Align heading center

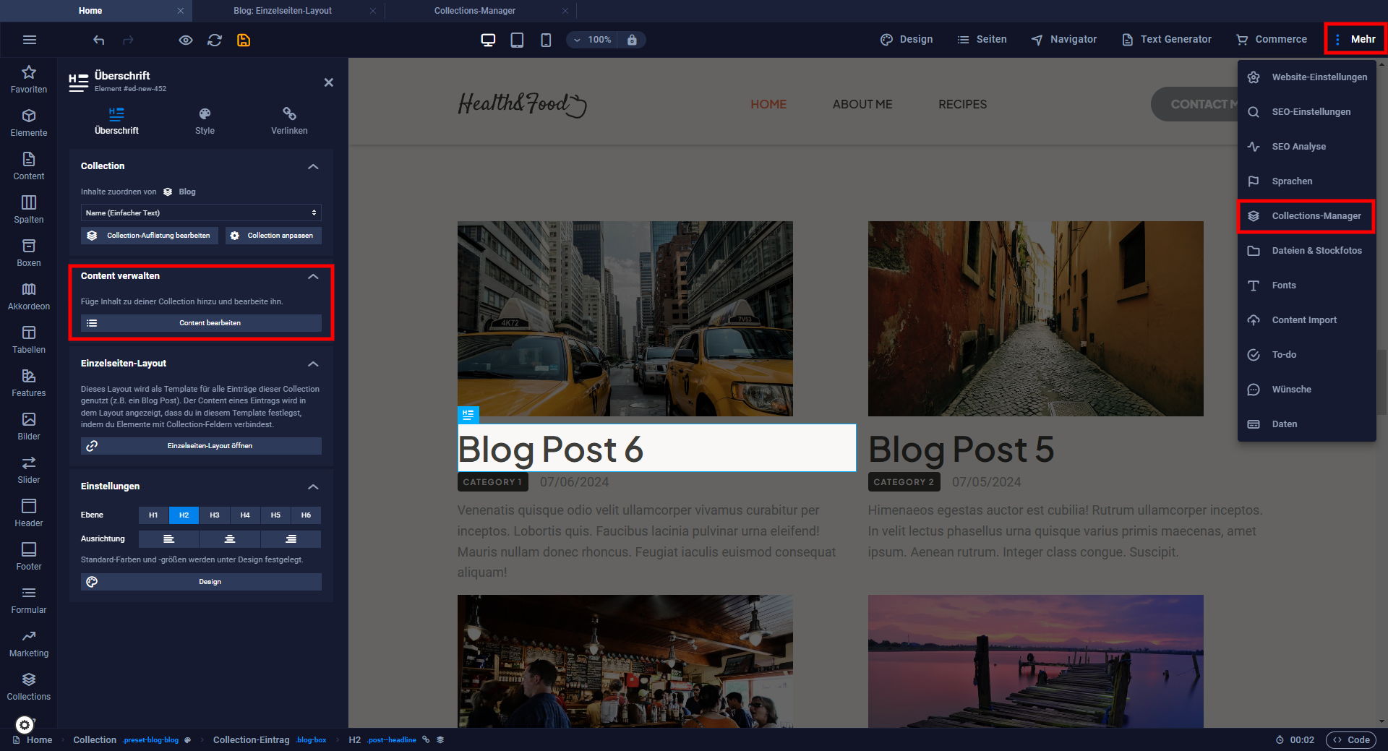point(229,539)
